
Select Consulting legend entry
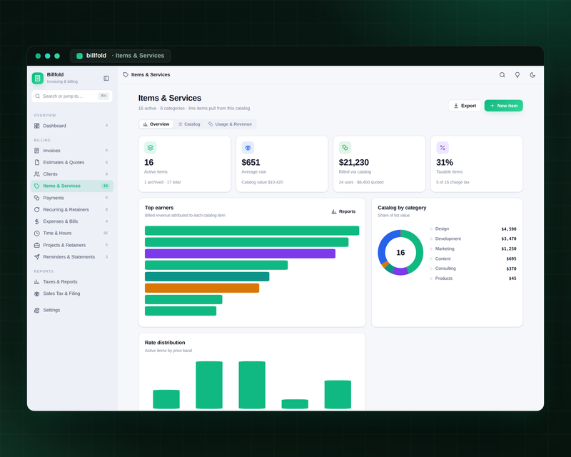pyautogui.click(x=473, y=268)
